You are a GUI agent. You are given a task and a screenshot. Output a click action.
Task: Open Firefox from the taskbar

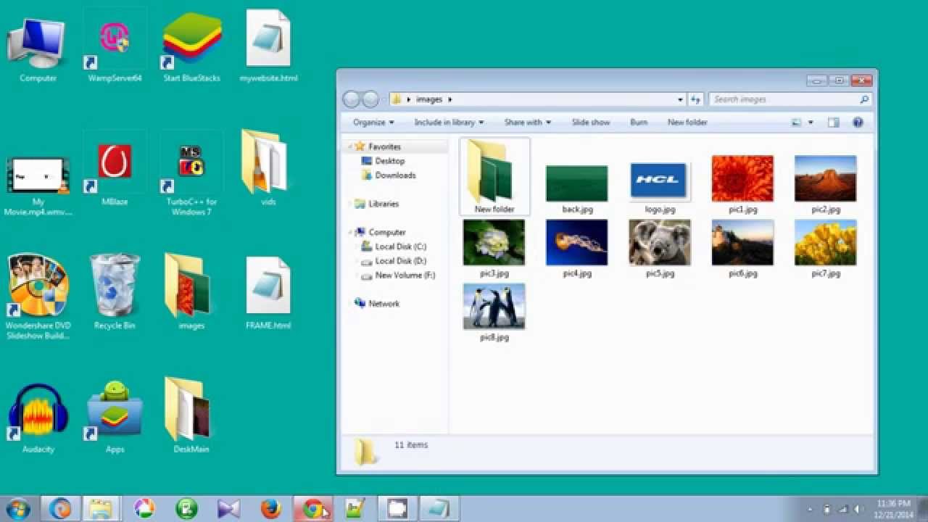270,509
